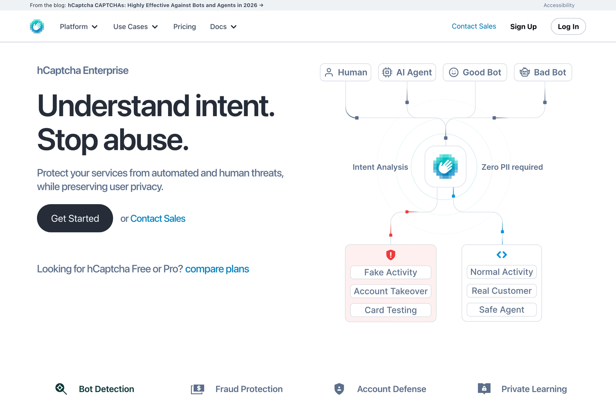Click the 'Stop abuse.' headline
Image resolution: width=616 pixels, height=396 pixels.
[x=113, y=140]
